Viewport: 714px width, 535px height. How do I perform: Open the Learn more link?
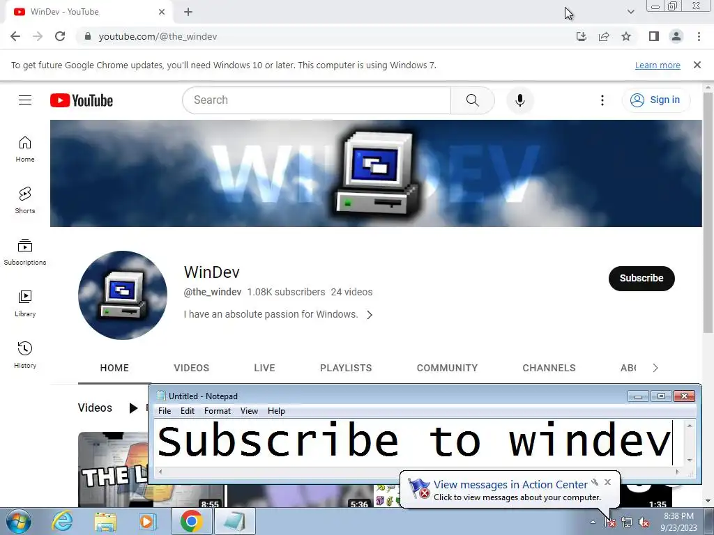[658, 65]
